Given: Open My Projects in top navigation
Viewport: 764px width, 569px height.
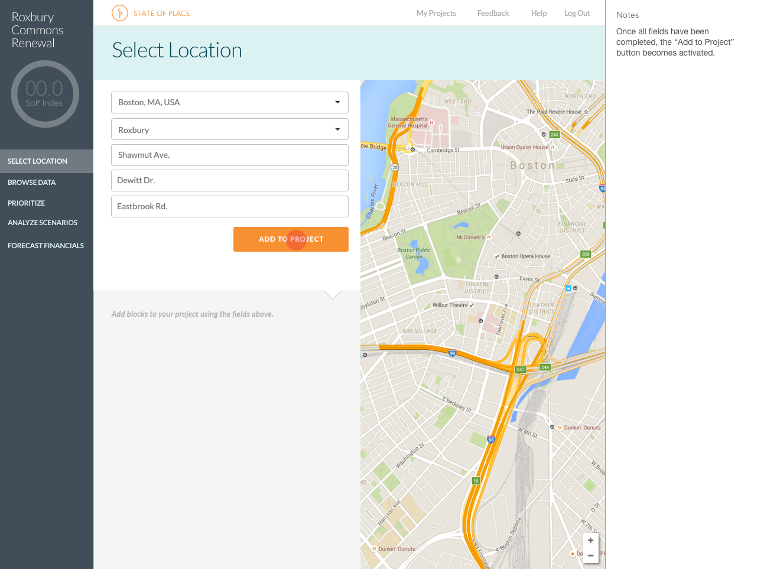Looking at the screenshot, I should (x=436, y=13).
